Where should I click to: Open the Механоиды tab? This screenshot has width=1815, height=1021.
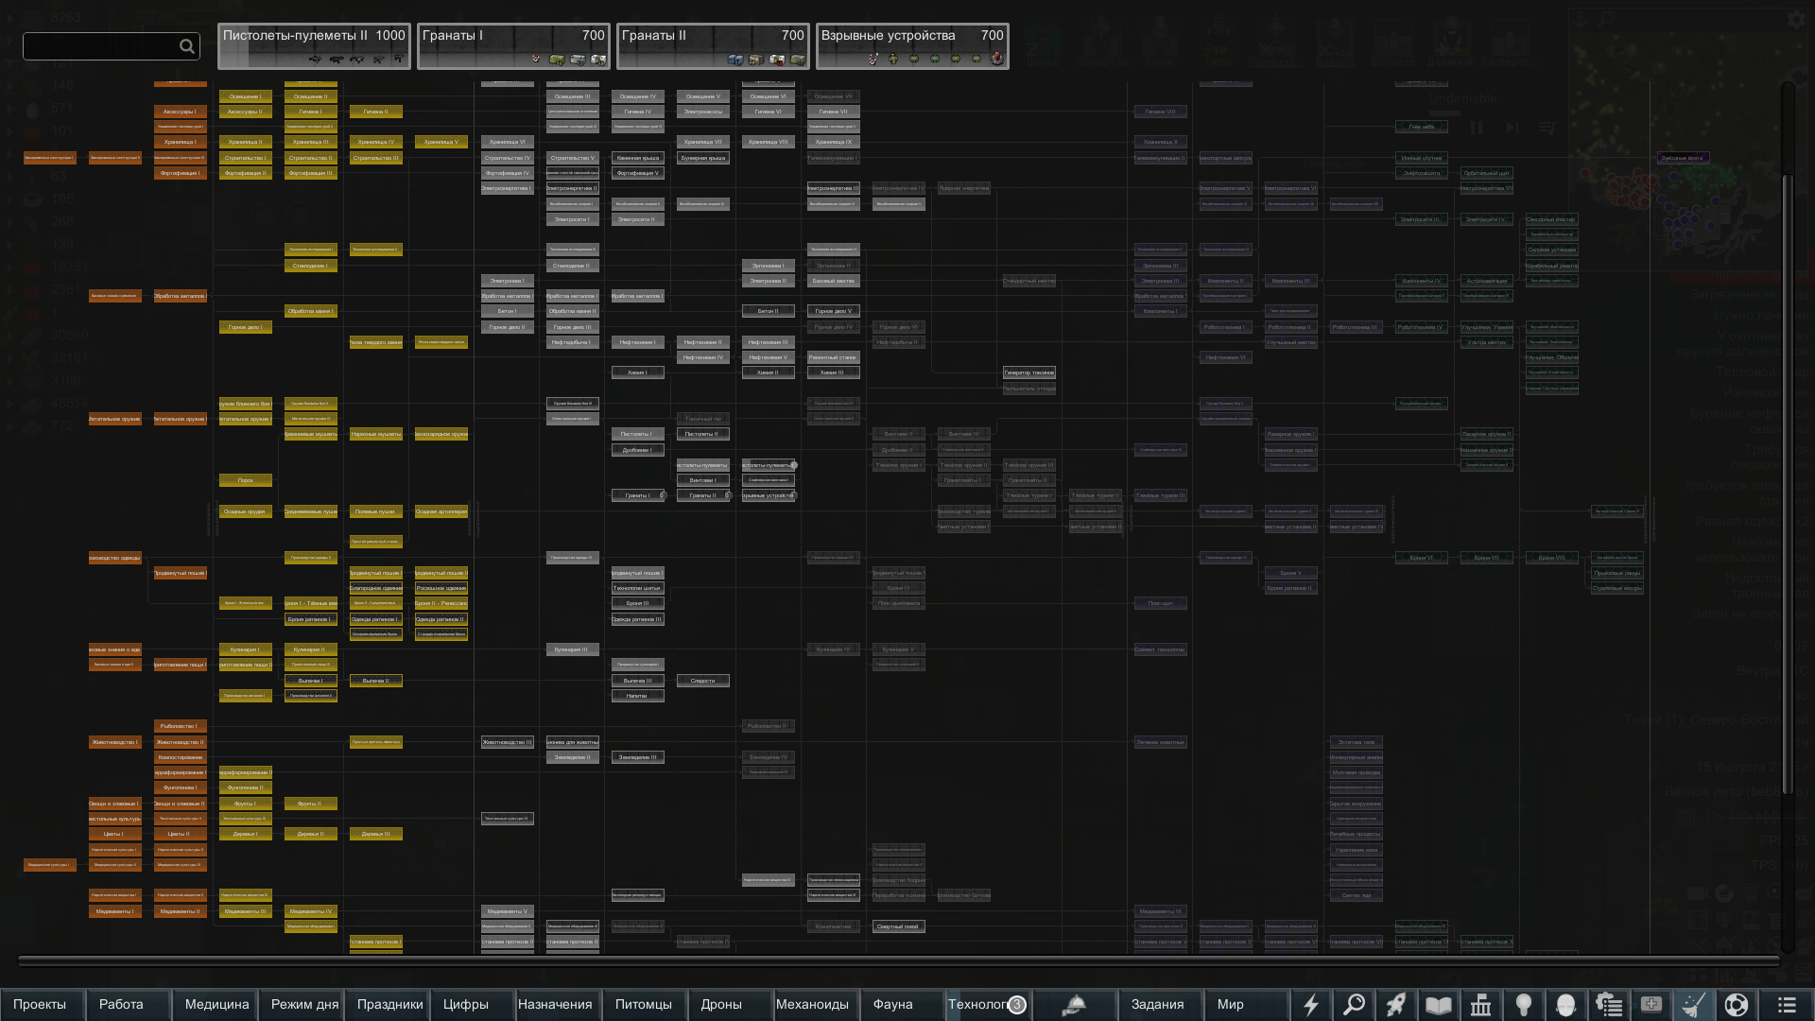(812, 1005)
